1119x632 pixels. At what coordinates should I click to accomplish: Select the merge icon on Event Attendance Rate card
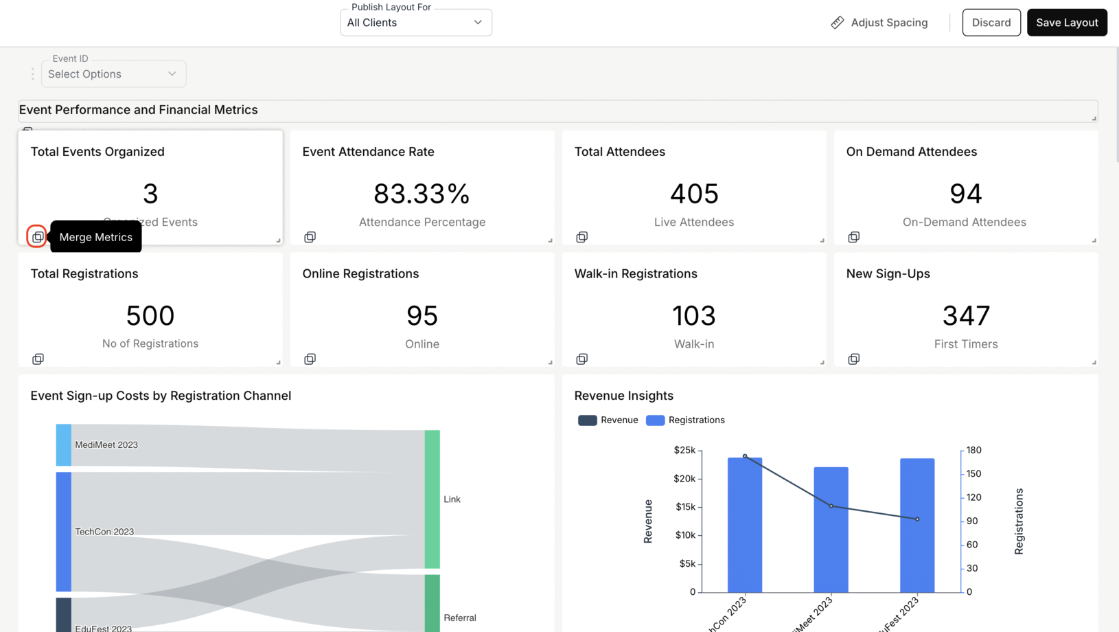click(310, 236)
